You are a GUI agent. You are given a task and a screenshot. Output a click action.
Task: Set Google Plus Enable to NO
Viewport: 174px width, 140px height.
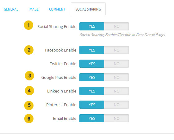click(x=117, y=77)
